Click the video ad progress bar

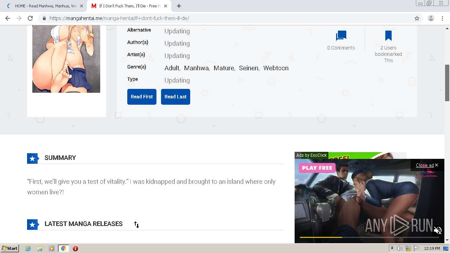coord(369,237)
